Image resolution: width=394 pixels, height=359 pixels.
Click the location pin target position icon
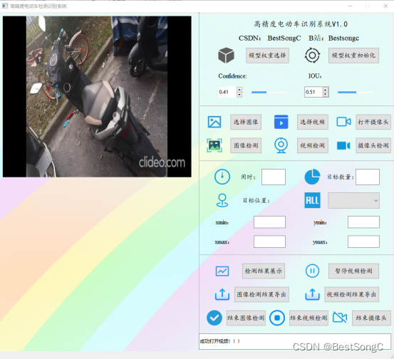point(222,200)
